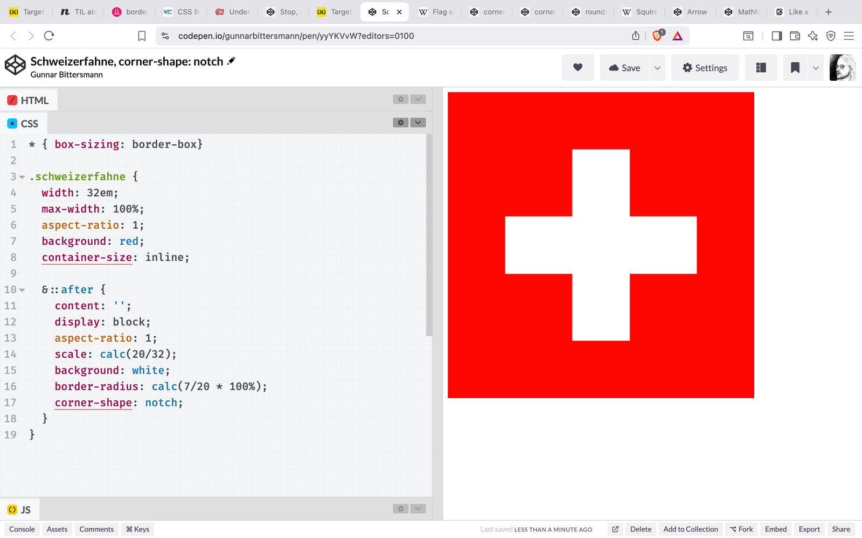Love this pen with the heart button
This screenshot has height=538, width=862.
pyautogui.click(x=578, y=68)
